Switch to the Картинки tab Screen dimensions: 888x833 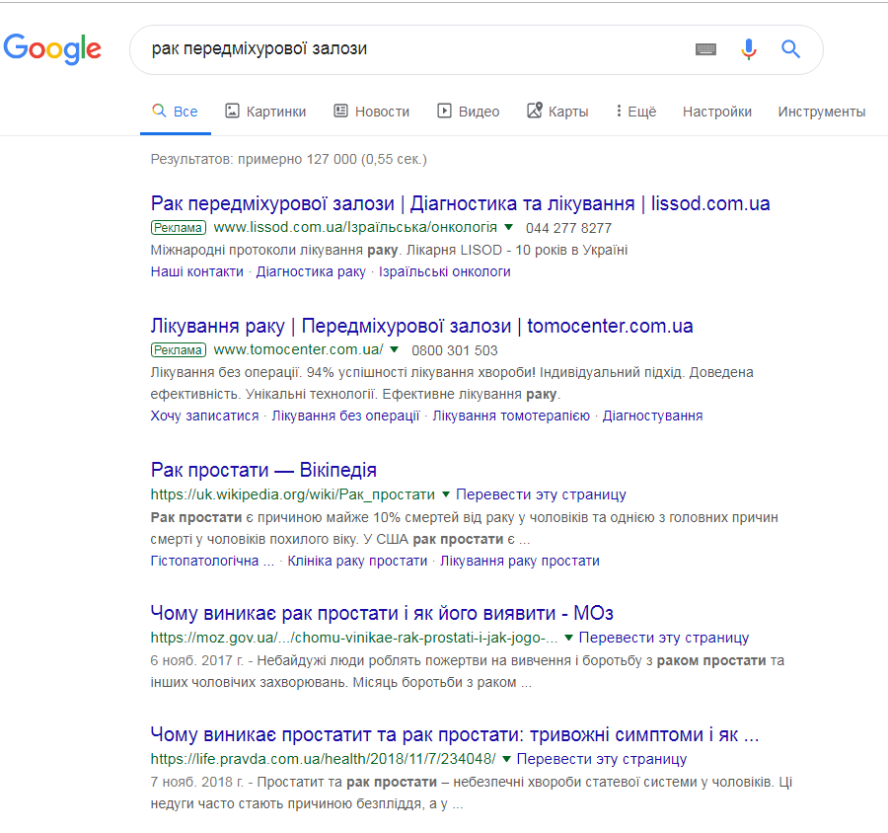coord(265,112)
